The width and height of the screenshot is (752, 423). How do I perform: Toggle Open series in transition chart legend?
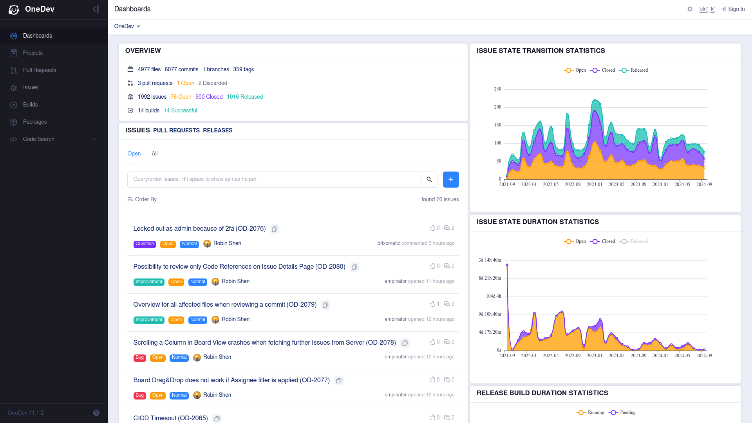(575, 70)
